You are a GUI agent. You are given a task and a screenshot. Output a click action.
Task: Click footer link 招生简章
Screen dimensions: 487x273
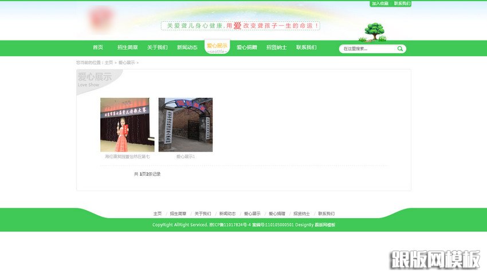coord(178,213)
